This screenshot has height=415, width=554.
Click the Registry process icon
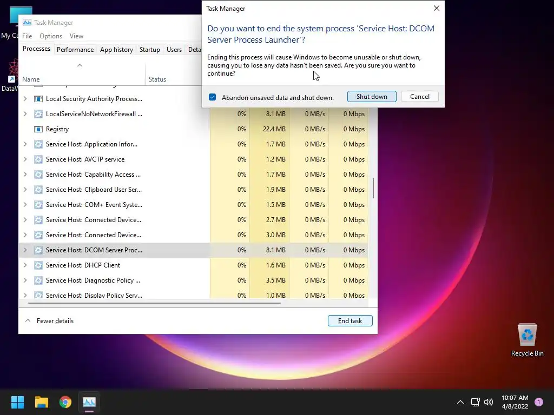coord(38,129)
